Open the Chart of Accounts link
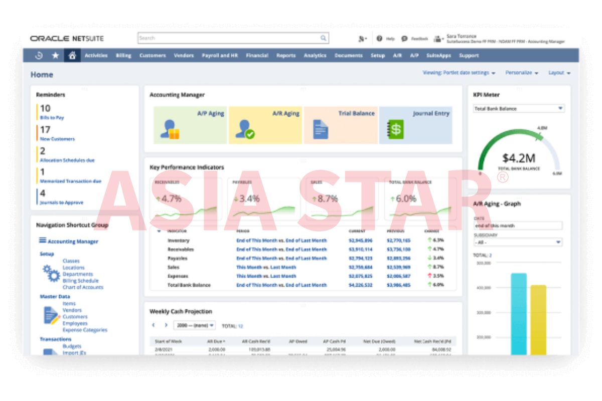 click(x=83, y=287)
